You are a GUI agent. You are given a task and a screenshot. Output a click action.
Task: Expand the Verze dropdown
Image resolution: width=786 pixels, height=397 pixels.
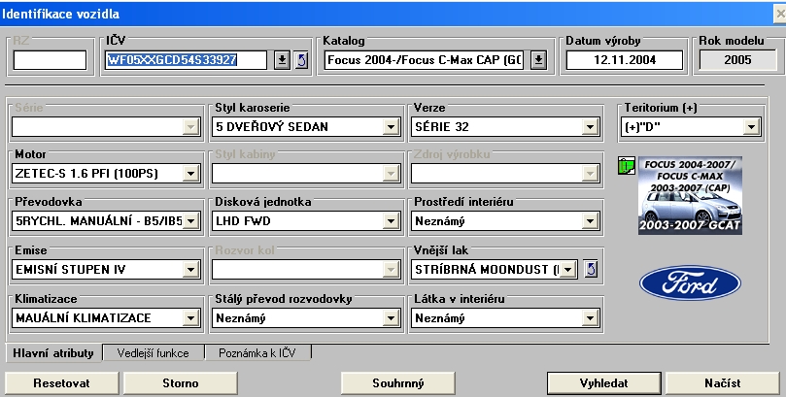coord(588,127)
